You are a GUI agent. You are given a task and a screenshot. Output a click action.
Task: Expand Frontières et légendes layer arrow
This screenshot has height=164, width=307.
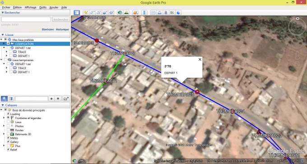tap(4, 118)
